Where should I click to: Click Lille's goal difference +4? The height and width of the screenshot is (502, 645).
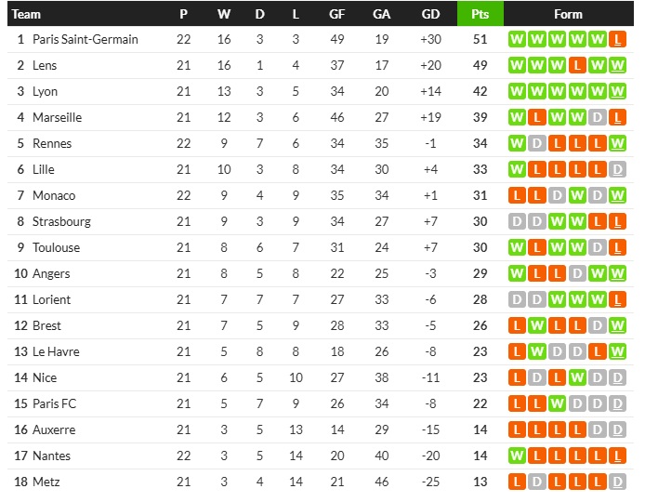[430, 169]
